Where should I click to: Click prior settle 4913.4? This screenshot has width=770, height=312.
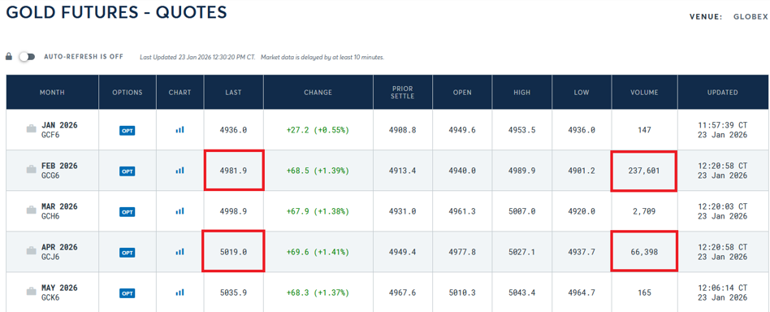click(403, 171)
